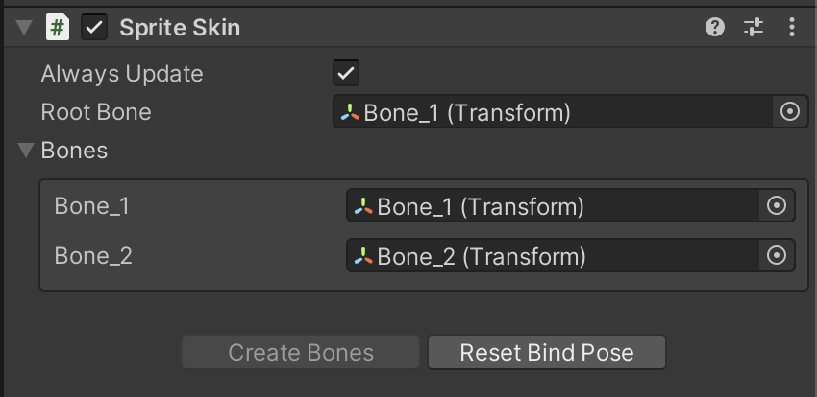This screenshot has height=397, width=817.
Task: Collapse the Bones list foldout
Action: click(26, 151)
